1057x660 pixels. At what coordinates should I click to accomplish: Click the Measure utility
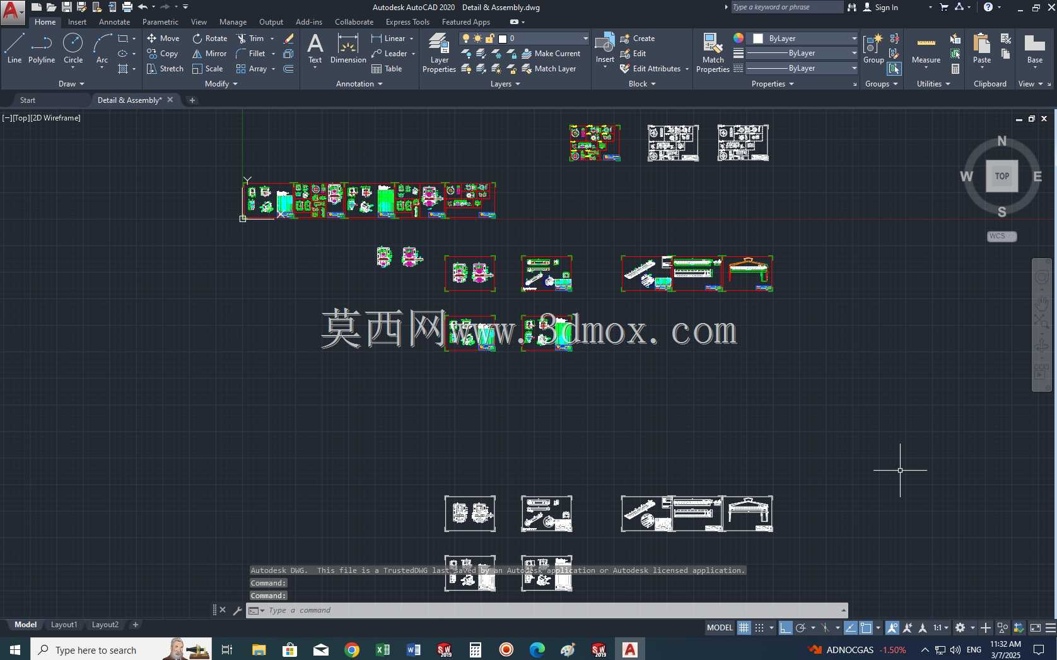(x=926, y=49)
